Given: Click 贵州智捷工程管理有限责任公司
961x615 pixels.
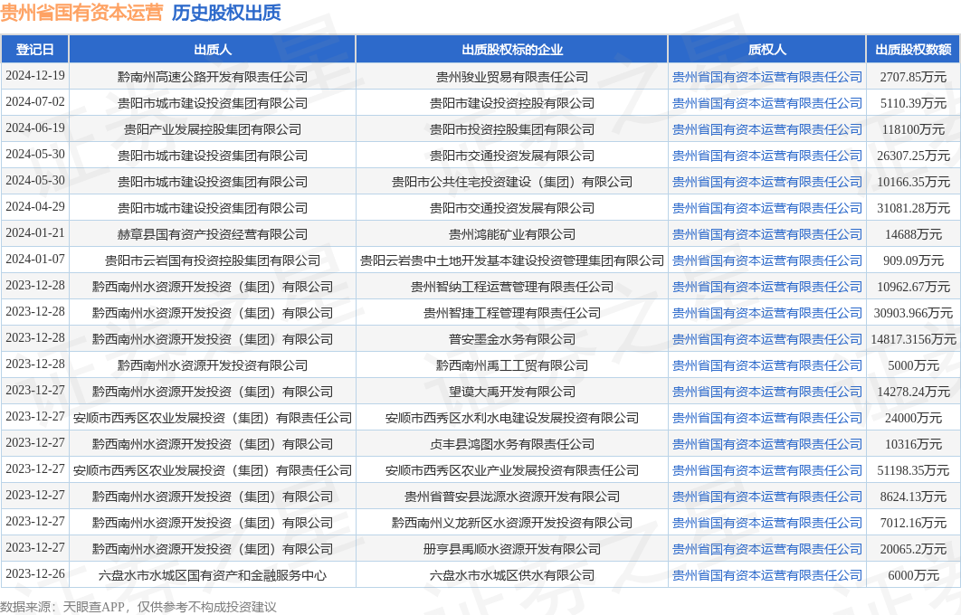Looking at the screenshot, I should tap(512, 314).
